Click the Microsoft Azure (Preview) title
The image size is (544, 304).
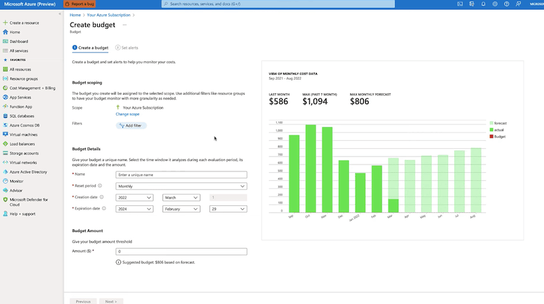(x=30, y=4)
